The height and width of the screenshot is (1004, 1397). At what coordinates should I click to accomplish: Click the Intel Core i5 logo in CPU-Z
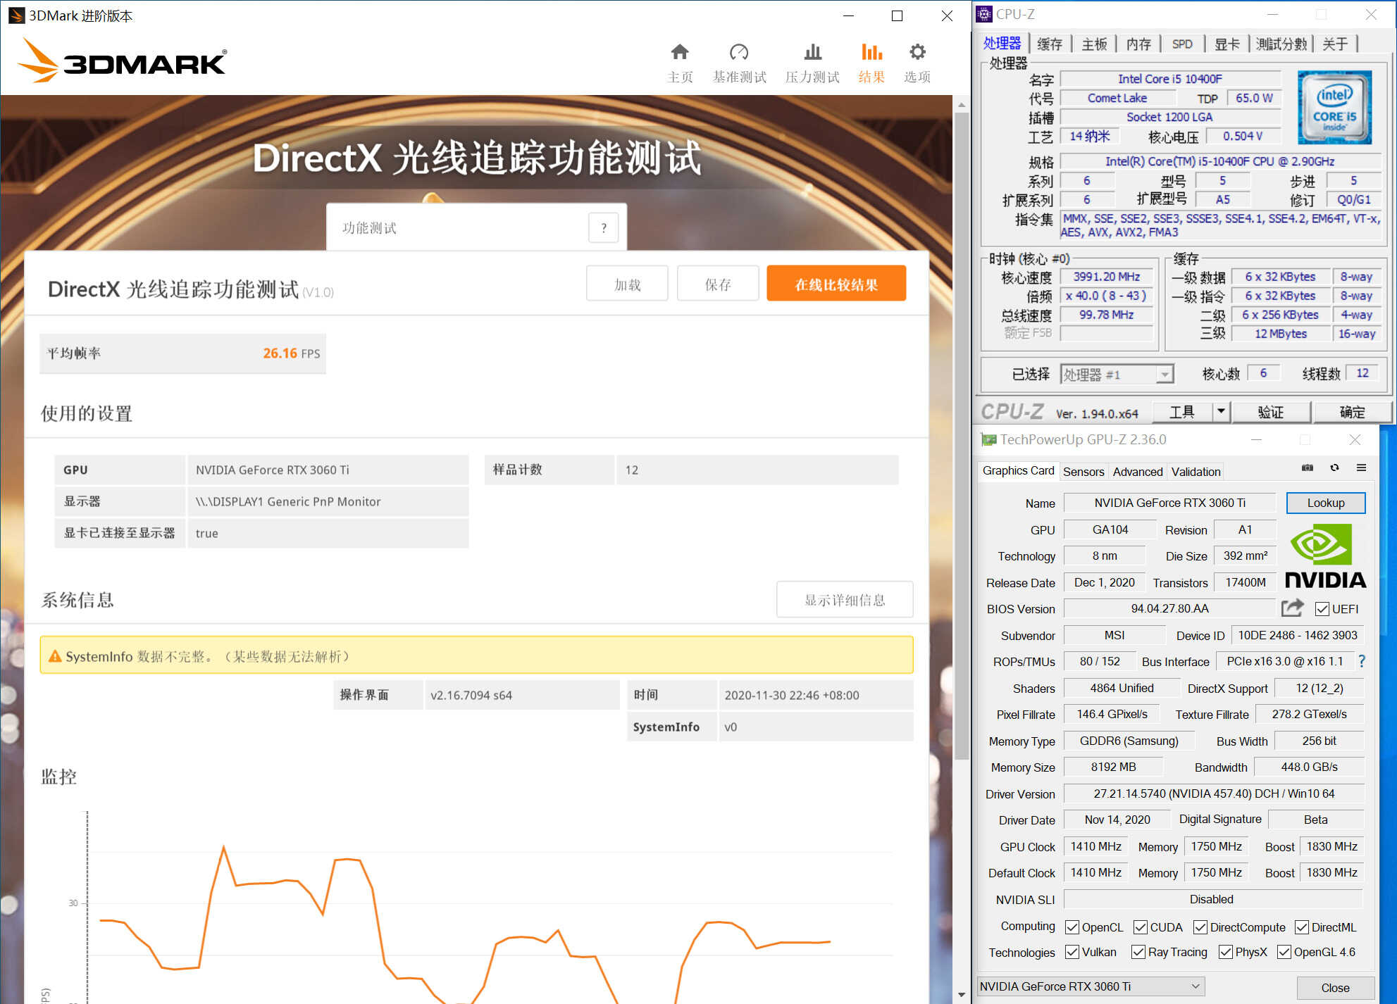click(x=1334, y=107)
